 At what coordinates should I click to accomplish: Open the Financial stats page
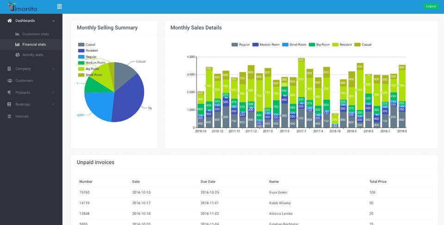(34, 44)
